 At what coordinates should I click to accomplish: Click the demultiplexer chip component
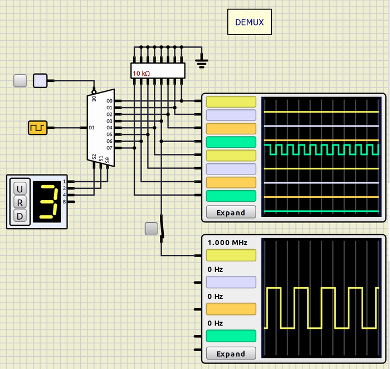[100, 128]
